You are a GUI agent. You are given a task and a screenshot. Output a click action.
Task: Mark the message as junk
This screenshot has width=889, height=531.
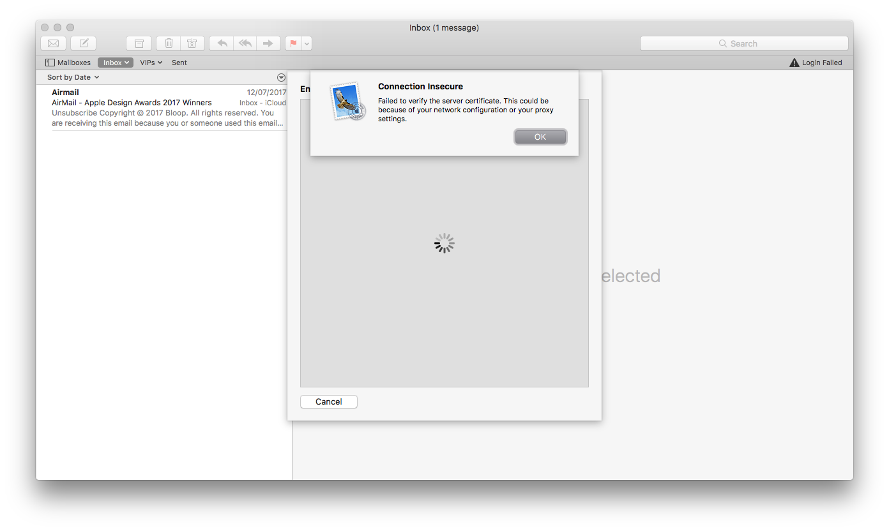[192, 43]
